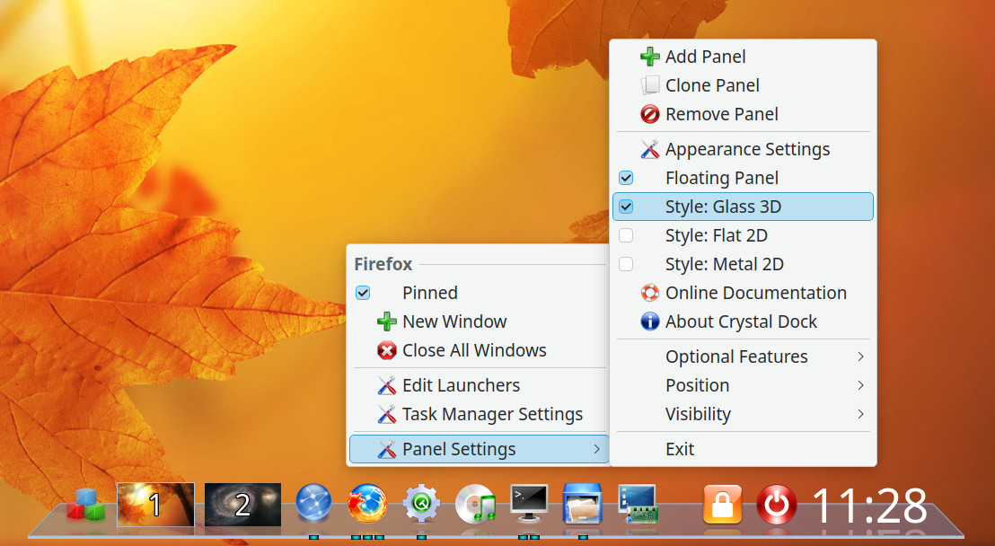995x546 pixels.
Task: Click the blue network globe dock icon
Action: click(313, 505)
